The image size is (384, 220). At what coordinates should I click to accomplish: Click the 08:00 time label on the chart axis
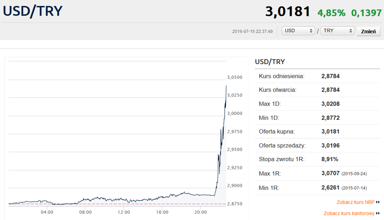pos(85,212)
